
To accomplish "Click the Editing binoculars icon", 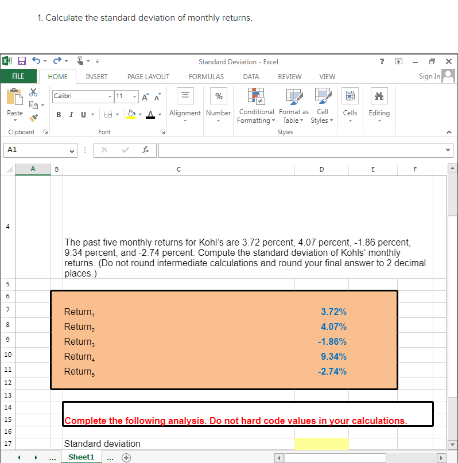I will pyautogui.click(x=379, y=96).
